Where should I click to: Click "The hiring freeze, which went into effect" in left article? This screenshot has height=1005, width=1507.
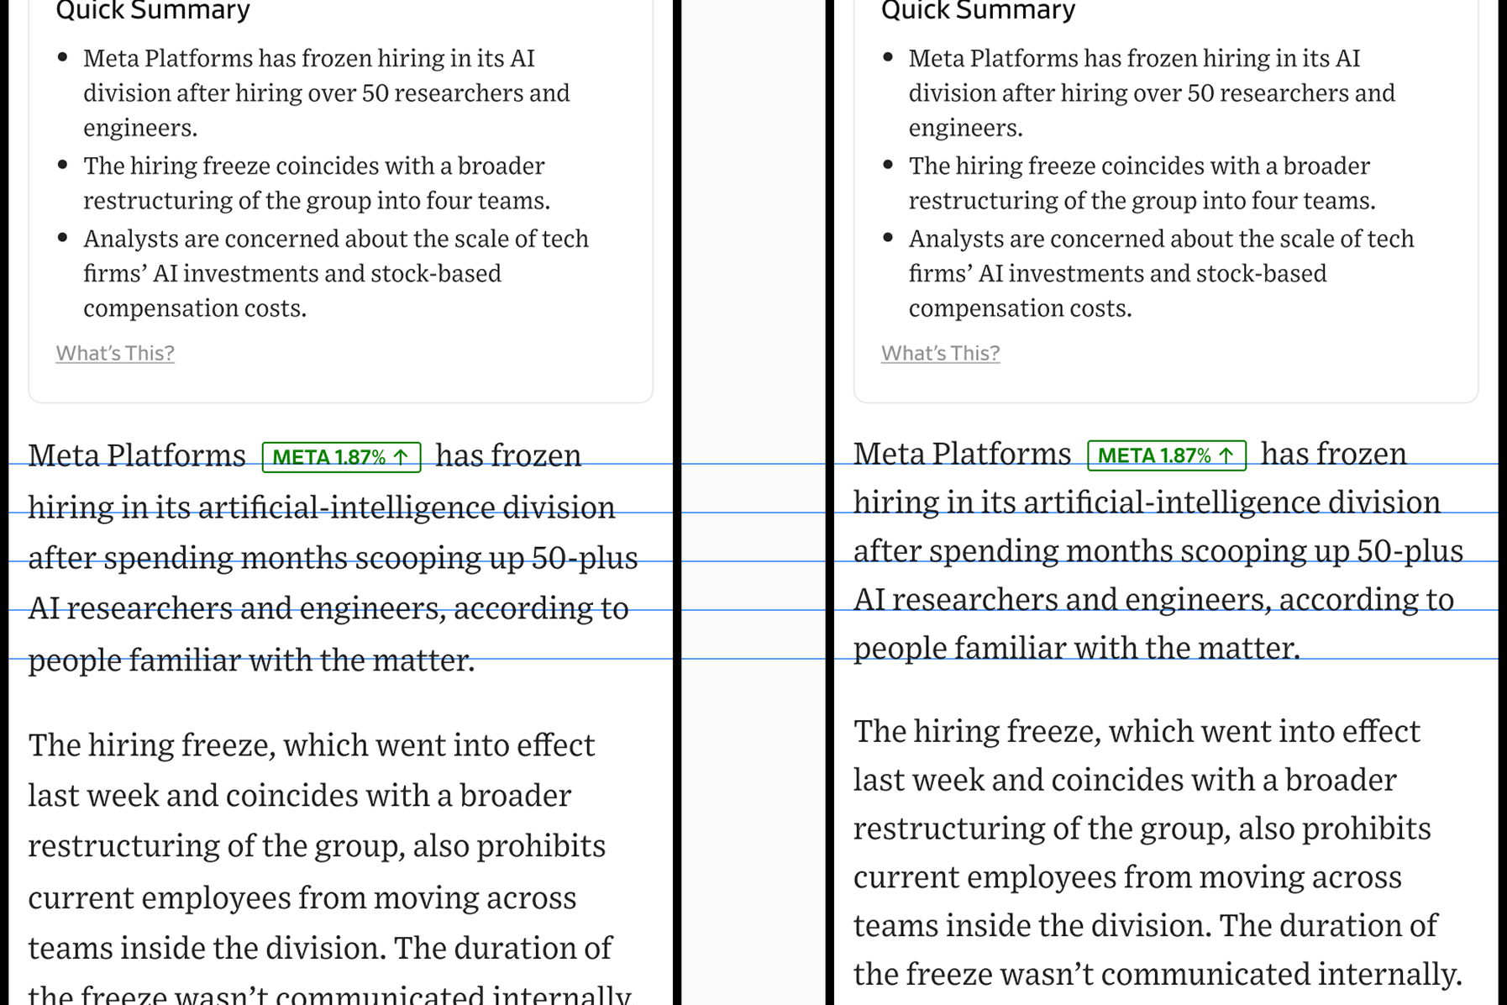coord(312,745)
